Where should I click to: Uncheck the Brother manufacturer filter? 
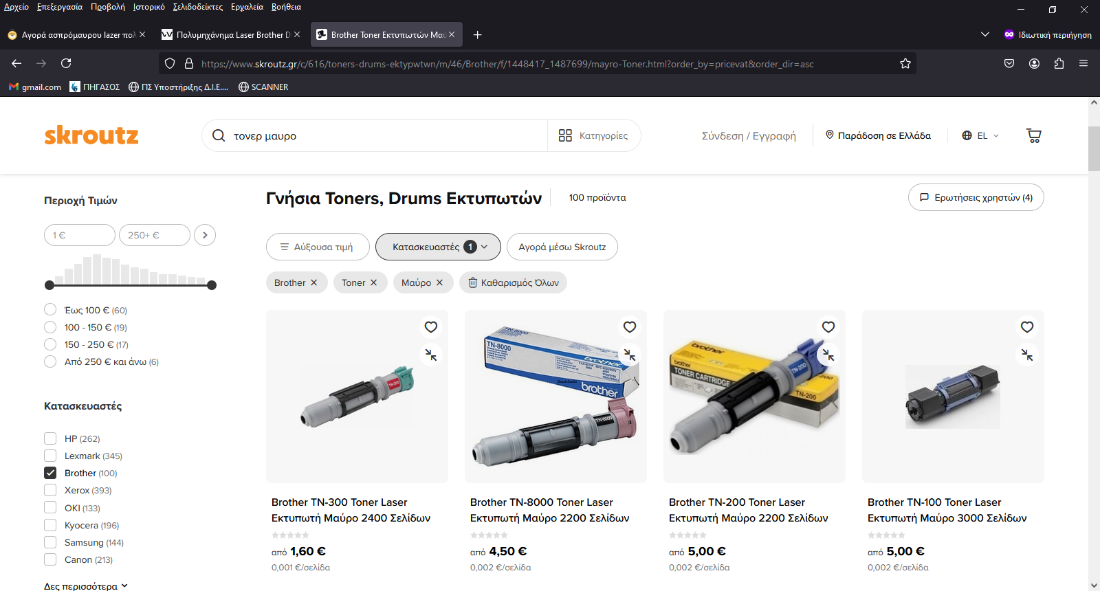tap(50, 473)
